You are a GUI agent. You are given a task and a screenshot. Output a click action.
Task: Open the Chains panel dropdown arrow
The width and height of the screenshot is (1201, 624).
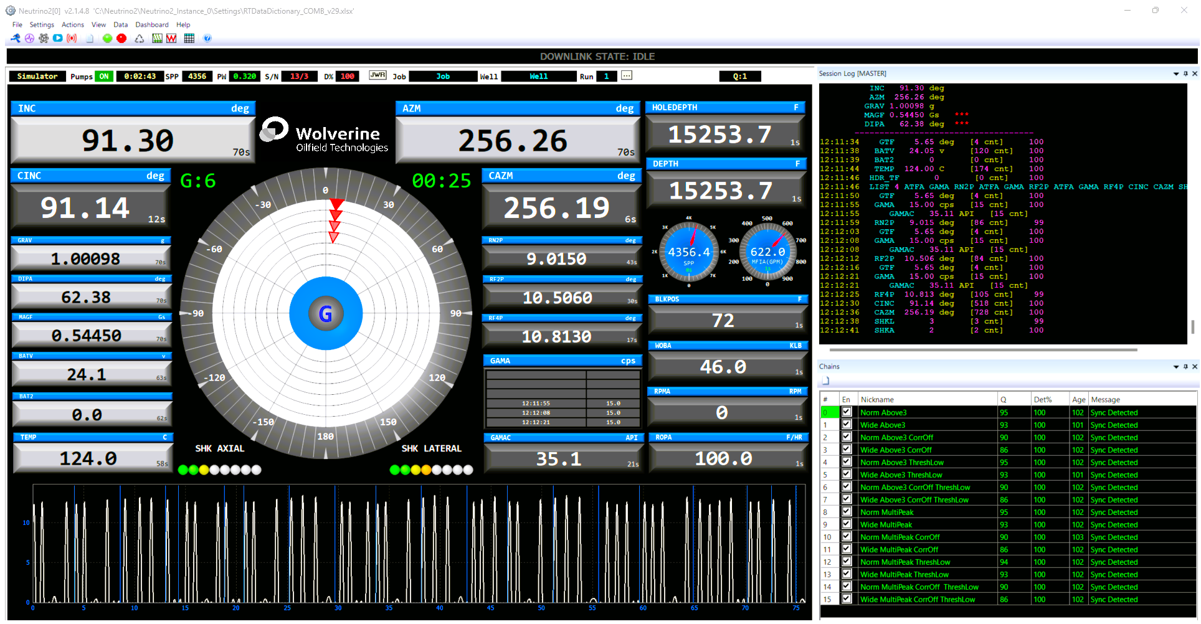(1177, 366)
